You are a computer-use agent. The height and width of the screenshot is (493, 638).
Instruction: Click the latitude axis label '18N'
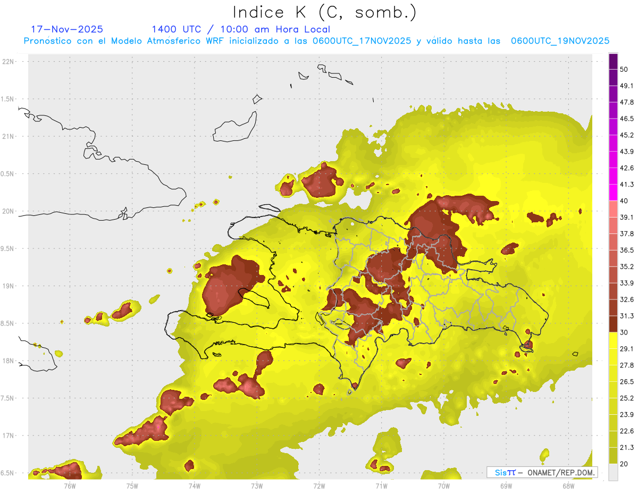pos(8,361)
